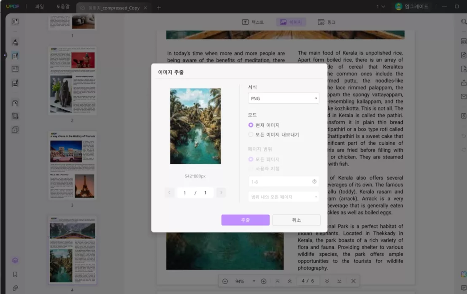Open the window count dropdown in title bar
The width and height of the screenshot is (467, 294).
(x=381, y=7)
